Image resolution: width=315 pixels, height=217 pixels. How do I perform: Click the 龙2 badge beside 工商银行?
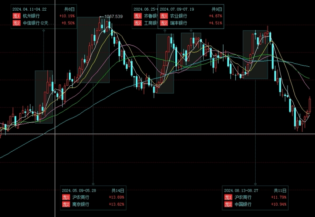138,23
